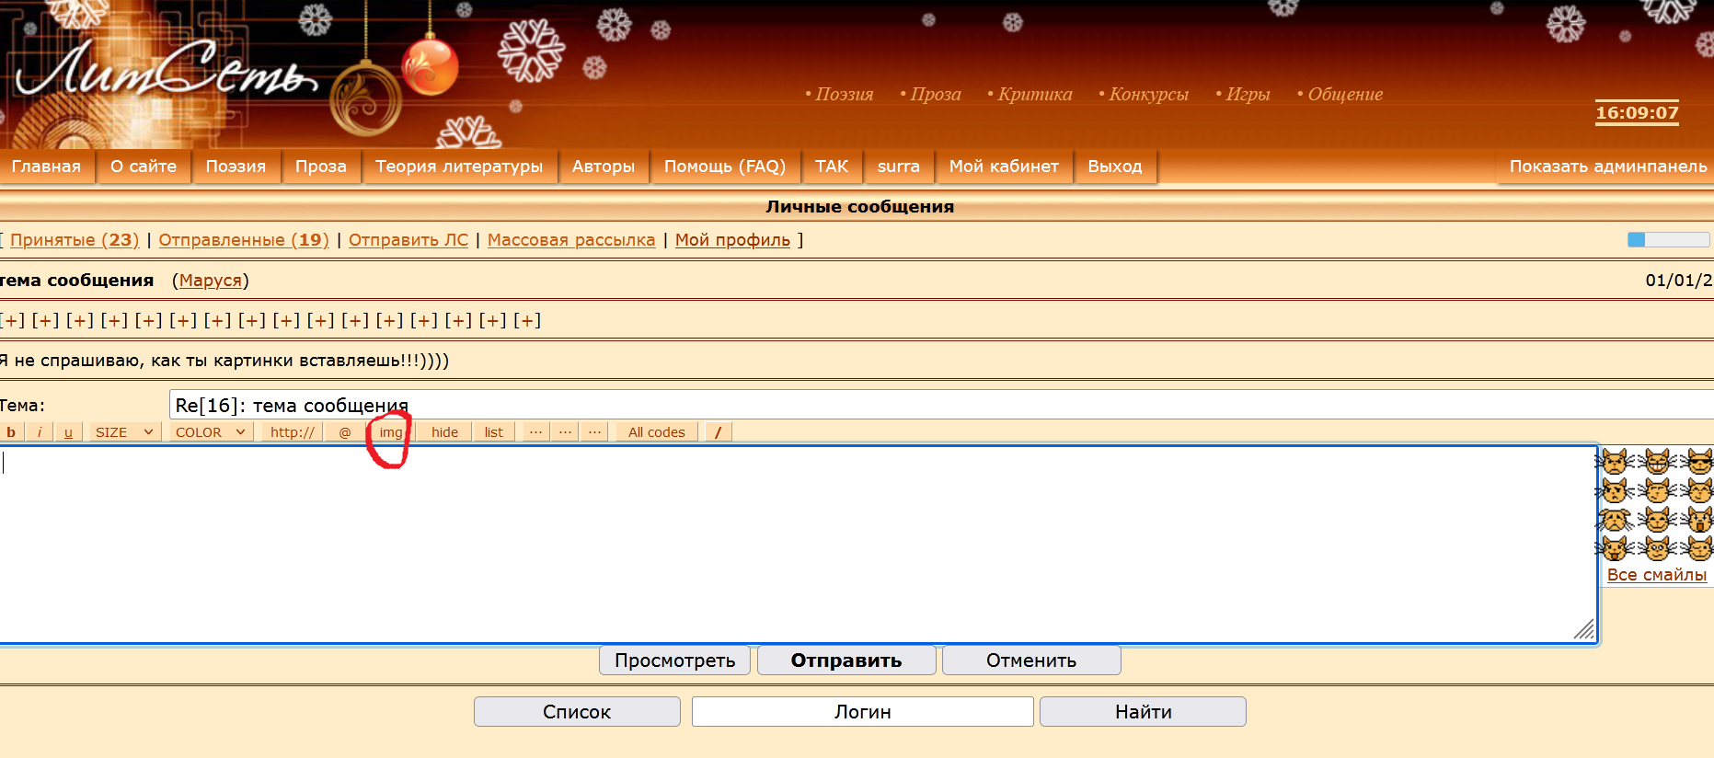Toggle italic text formatting button
1714x758 pixels.
point(40,432)
